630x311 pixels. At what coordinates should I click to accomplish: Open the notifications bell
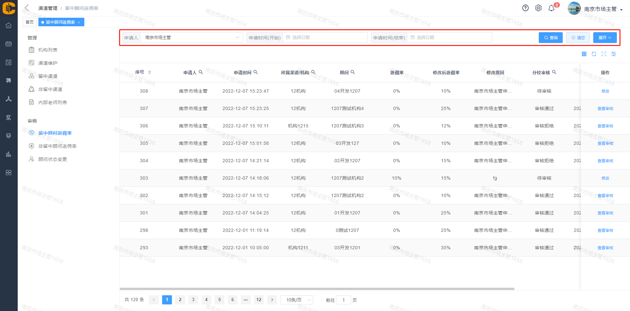(x=552, y=8)
